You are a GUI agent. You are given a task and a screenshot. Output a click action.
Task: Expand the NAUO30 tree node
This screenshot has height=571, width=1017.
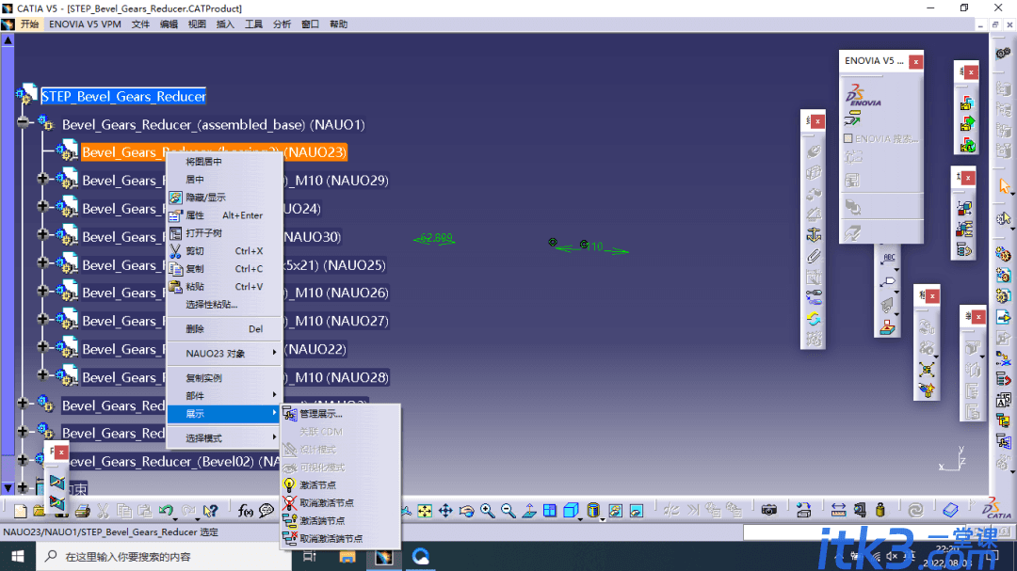(43, 234)
